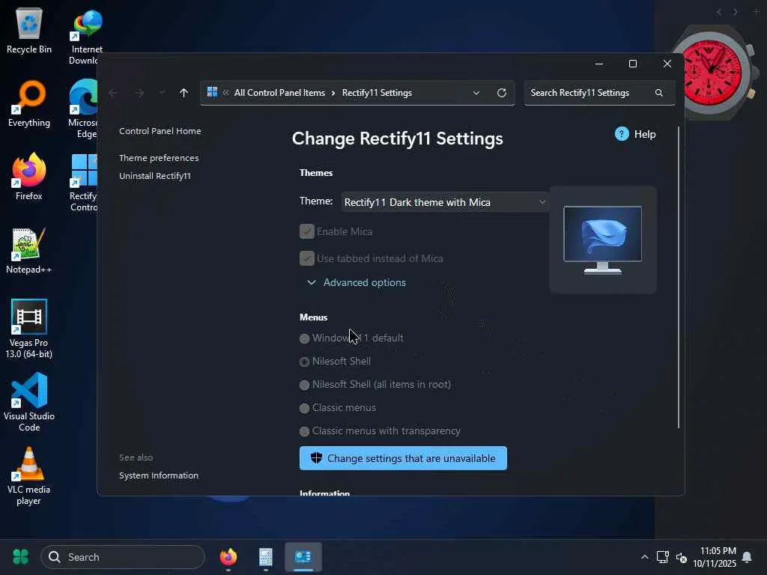767x575 pixels.
Task: Select the Firefox desktop icon
Action: [x=29, y=177]
